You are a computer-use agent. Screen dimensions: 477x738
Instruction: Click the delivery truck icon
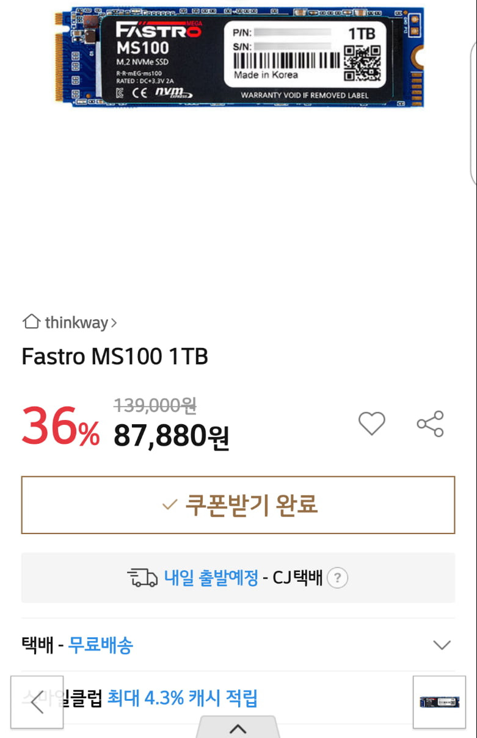pyautogui.click(x=143, y=577)
